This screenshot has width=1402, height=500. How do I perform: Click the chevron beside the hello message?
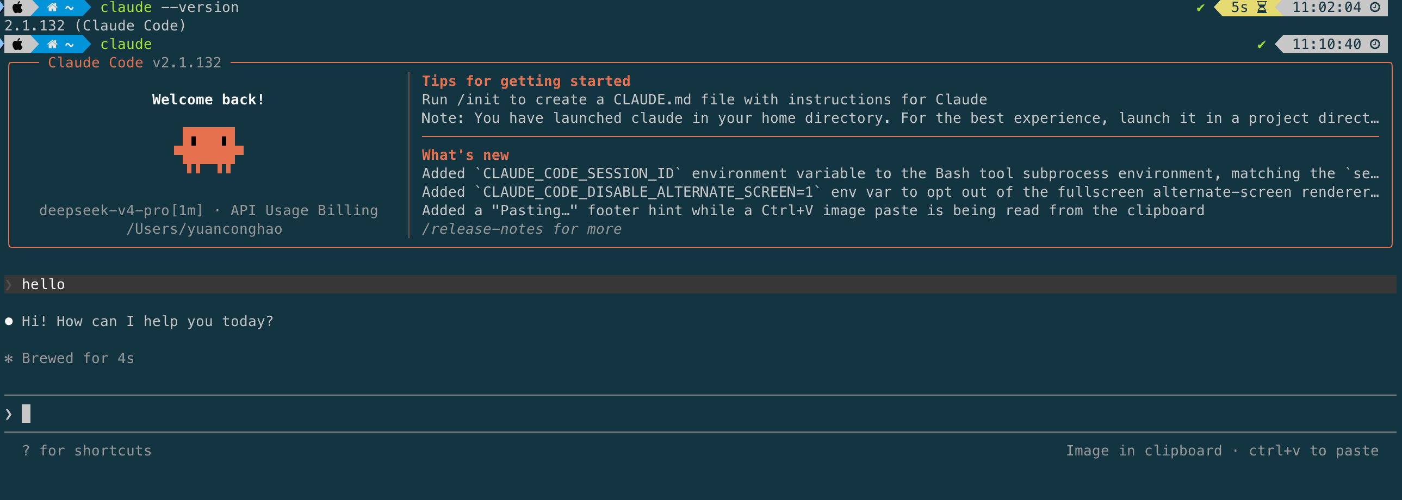[x=9, y=285]
